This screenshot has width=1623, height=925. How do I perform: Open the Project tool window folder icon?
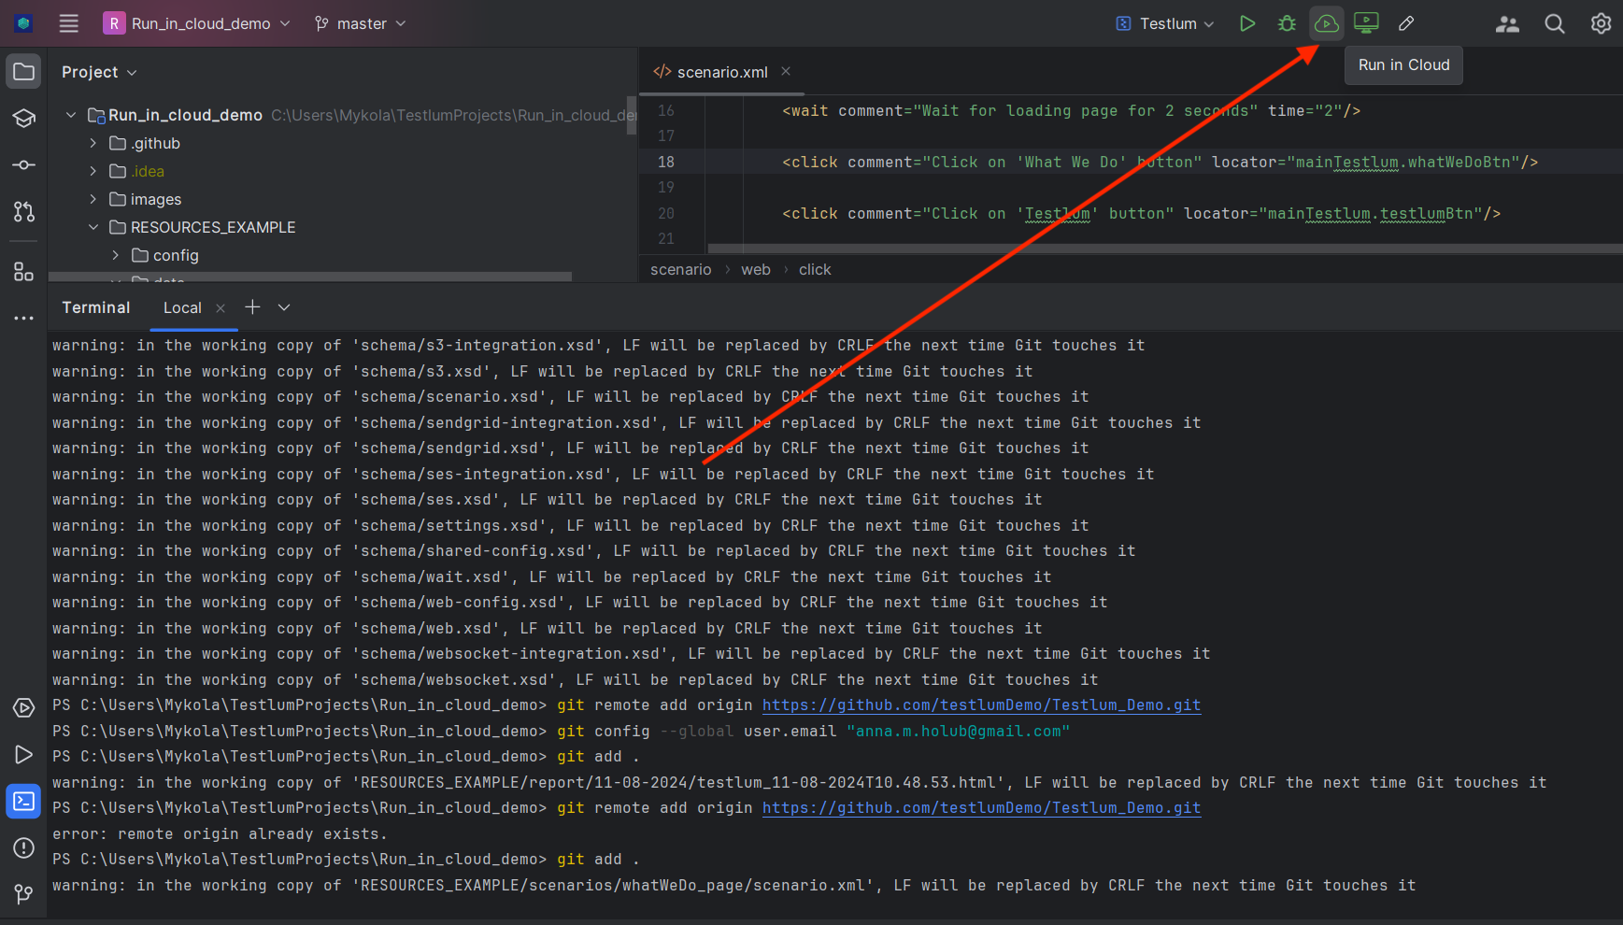pyautogui.click(x=23, y=72)
